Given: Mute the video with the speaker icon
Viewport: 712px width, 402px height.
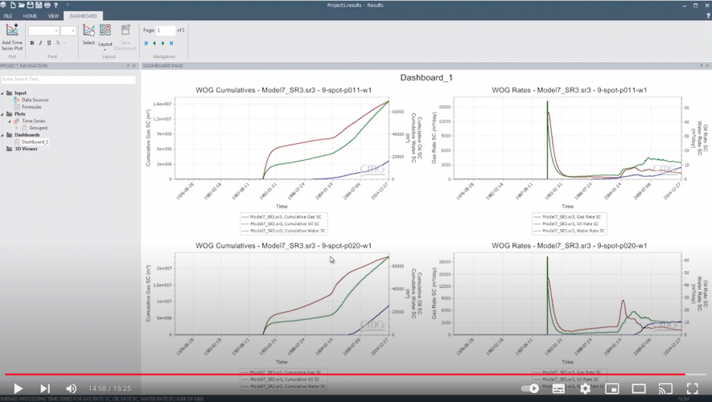Looking at the screenshot, I should [72, 388].
